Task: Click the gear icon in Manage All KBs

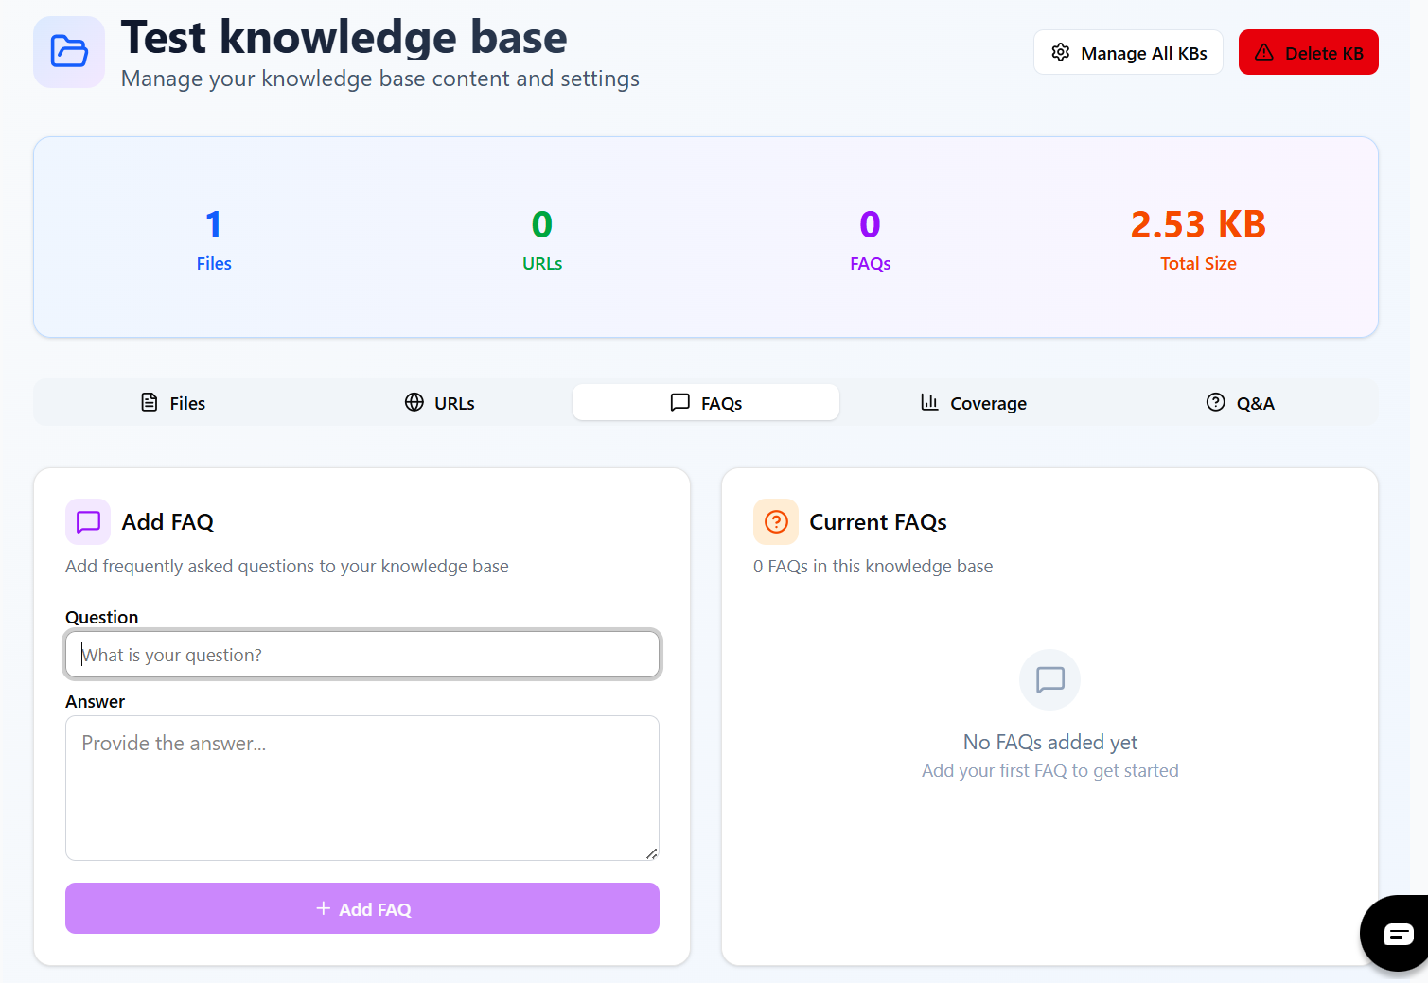Action: (x=1061, y=52)
